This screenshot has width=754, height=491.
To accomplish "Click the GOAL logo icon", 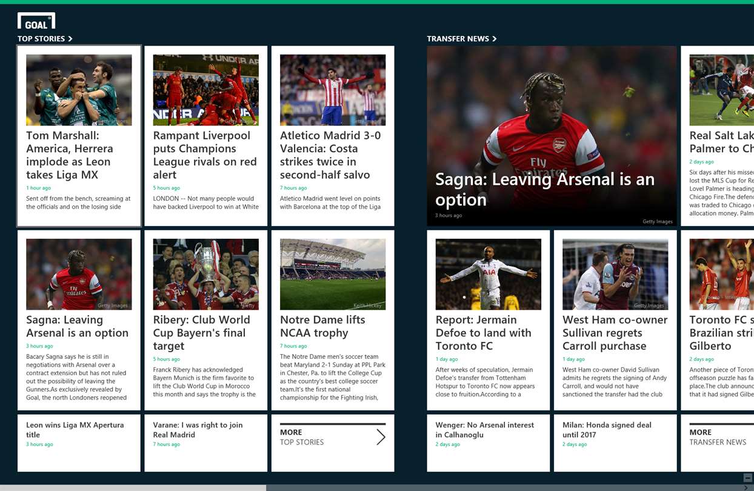I will click(x=36, y=21).
